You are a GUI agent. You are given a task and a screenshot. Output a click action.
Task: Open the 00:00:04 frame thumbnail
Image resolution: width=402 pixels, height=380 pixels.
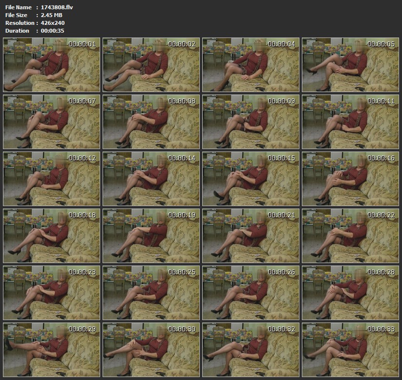point(251,65)
